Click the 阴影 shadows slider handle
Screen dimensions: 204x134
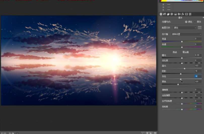pyautogui.click(x=181, y=74)
